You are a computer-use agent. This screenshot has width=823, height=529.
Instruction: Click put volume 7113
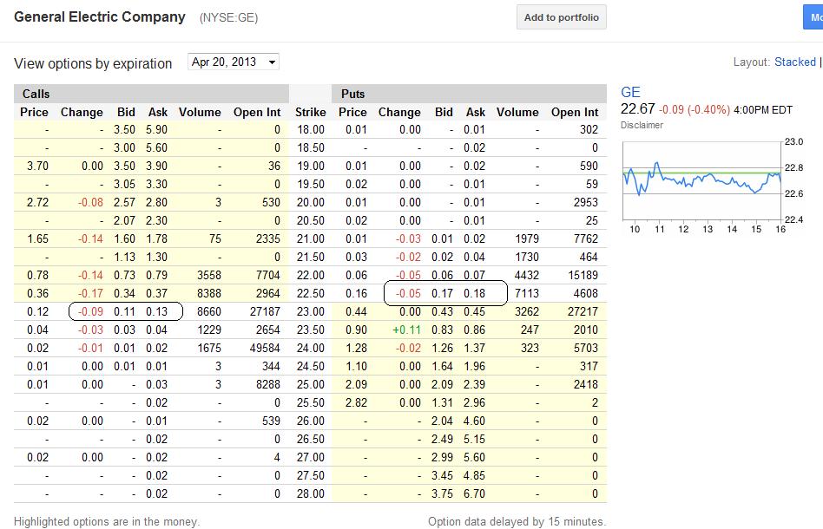tap(527, 294)
